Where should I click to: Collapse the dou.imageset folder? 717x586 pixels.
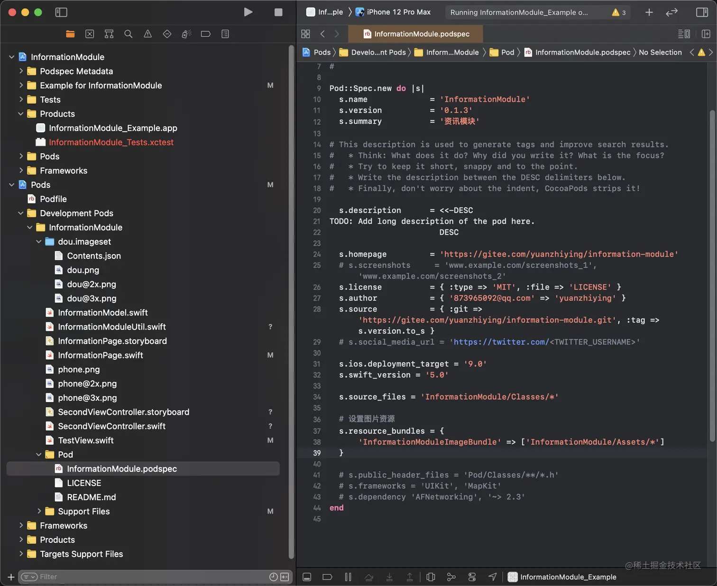[39, 242]
